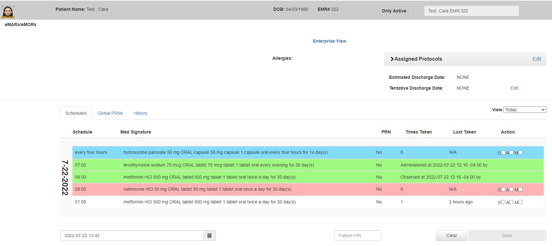The image size is (552, 246).
Task: Click the patient profile photo
Action: [x=8, y=12]
